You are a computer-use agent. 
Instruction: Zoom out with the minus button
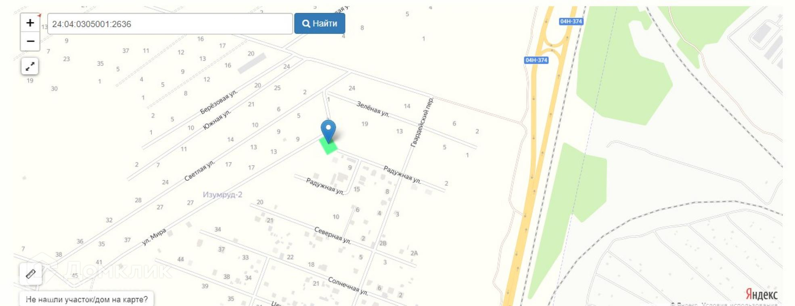[30, 41]
